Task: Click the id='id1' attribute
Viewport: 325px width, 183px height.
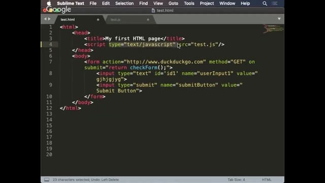Action: click(x=167, y=73)
